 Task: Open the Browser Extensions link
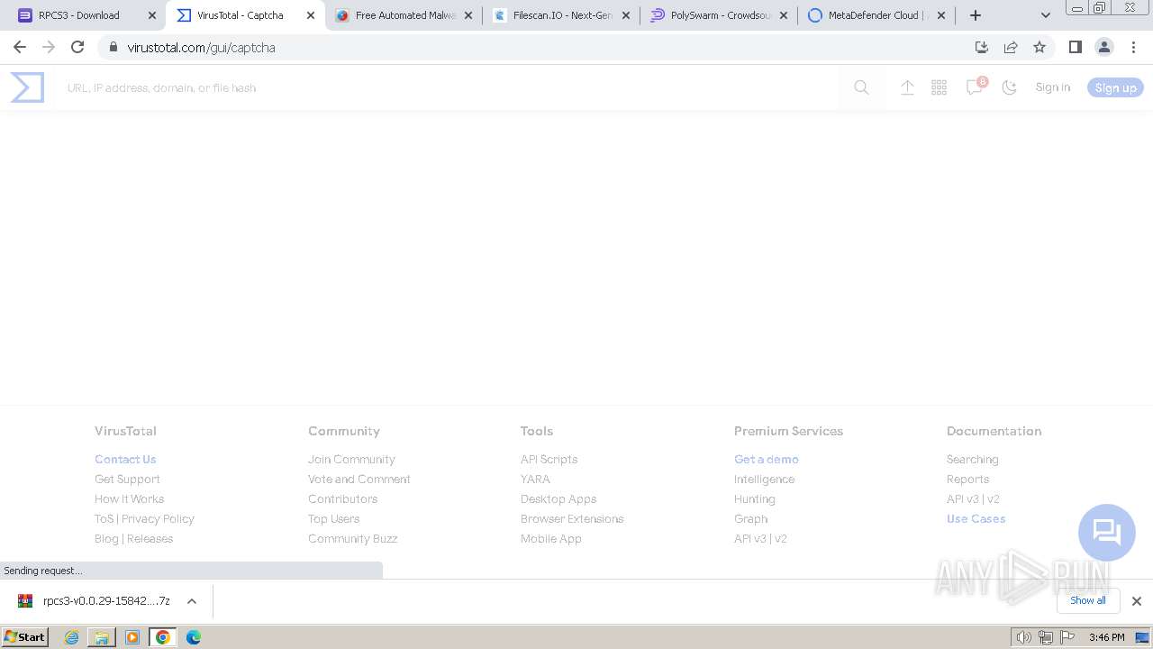click(572, 519)
